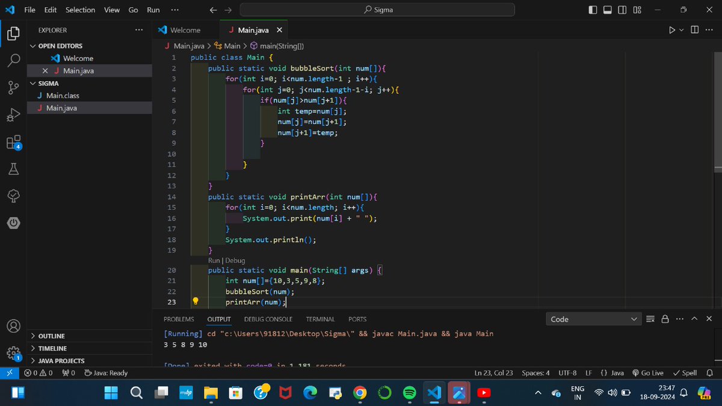Image resolution: width=722 pixels, height=406 pixels.
Task: Click the tree-shaped activity bar icon
Action: point(13,197)
